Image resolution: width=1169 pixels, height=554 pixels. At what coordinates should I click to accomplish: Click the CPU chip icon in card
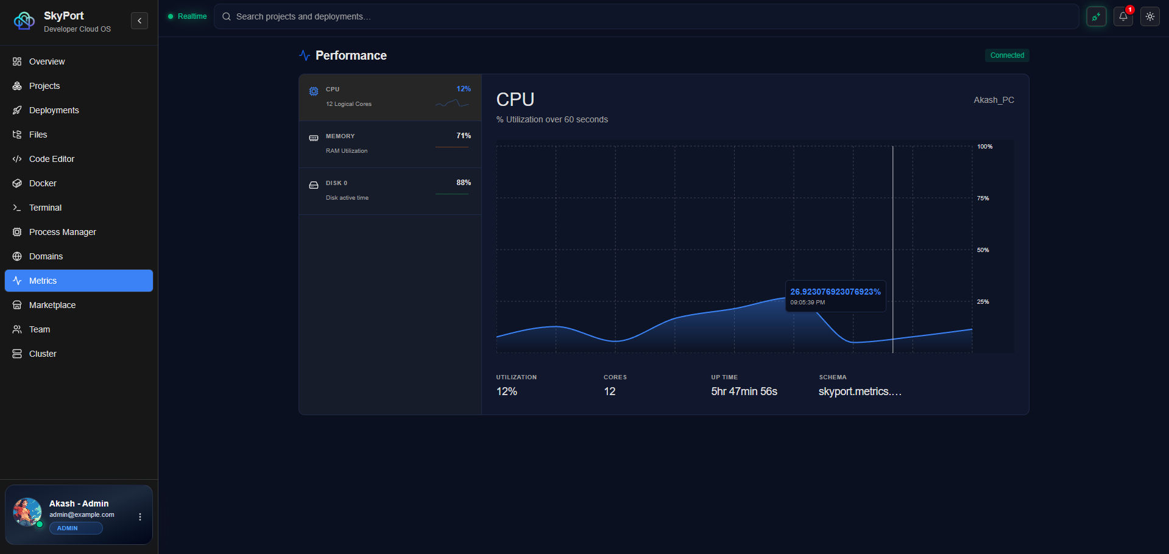pos(314,91)
